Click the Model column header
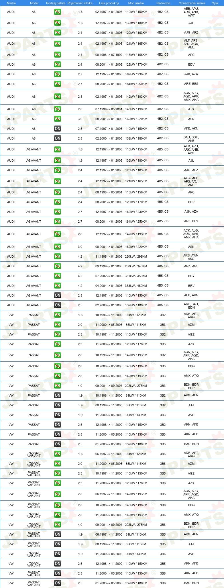This screenshot has width=224, height=588. coord(34,3)
